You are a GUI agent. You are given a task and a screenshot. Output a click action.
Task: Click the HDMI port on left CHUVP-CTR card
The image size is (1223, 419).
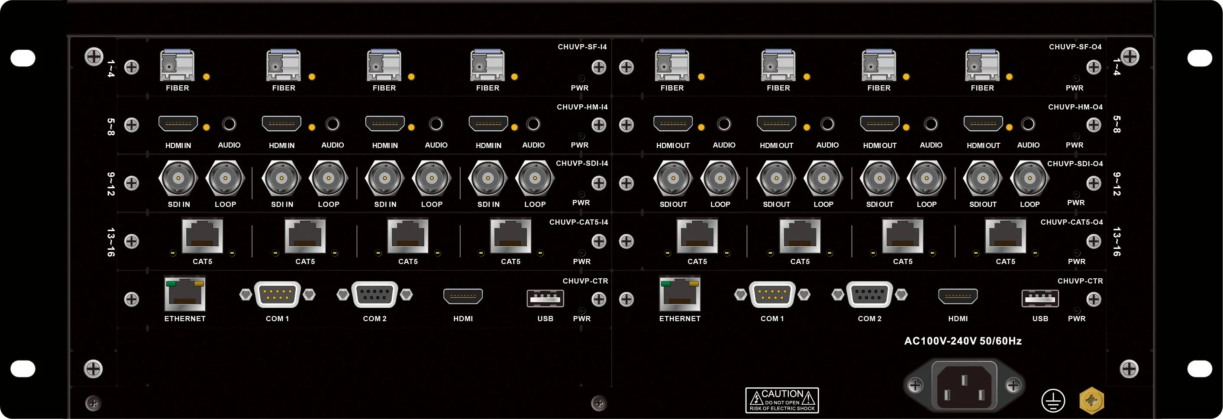(463, 296)
